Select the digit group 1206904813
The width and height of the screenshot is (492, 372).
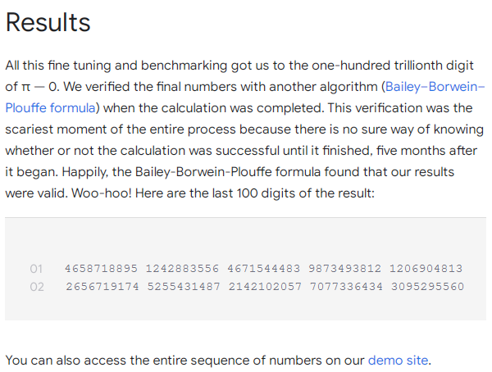(x=426, y=268)
